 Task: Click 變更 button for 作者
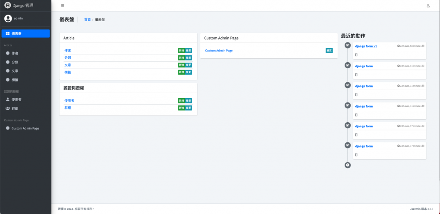pyautogui.click(x=189, y=51)
